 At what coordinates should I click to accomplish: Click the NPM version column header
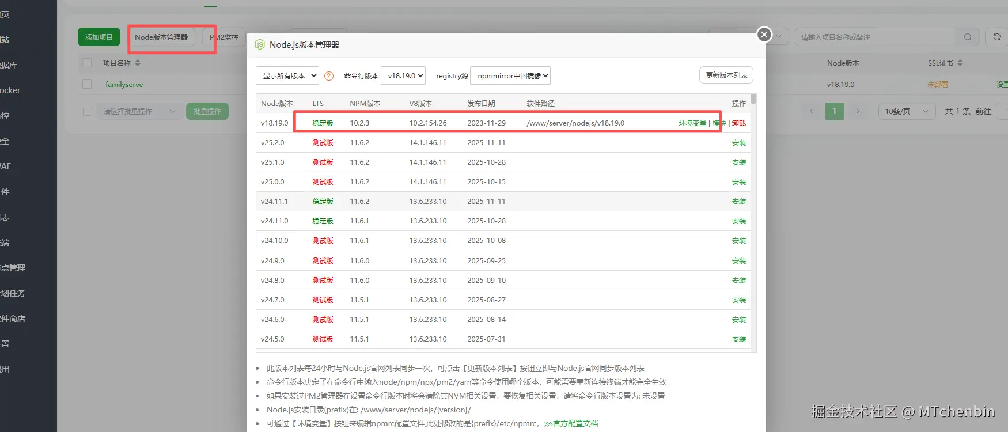365,104
